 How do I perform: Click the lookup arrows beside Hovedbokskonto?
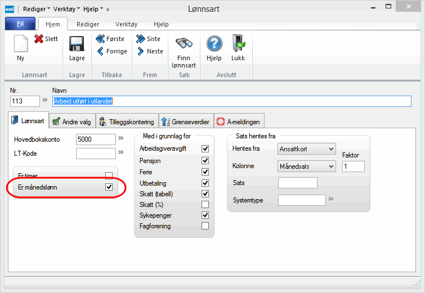click(120, 138)
